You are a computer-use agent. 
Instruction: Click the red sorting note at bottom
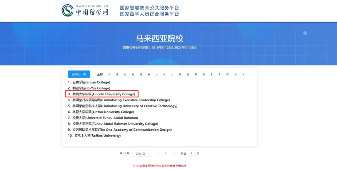159,166
